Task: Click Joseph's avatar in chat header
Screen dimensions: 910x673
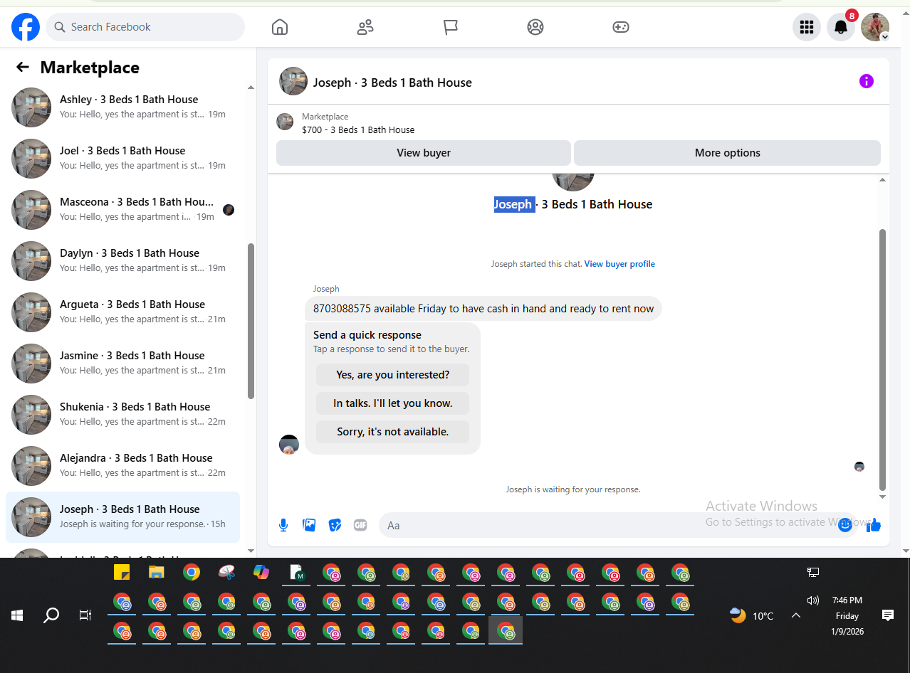Action: click(x=293, y=81)
